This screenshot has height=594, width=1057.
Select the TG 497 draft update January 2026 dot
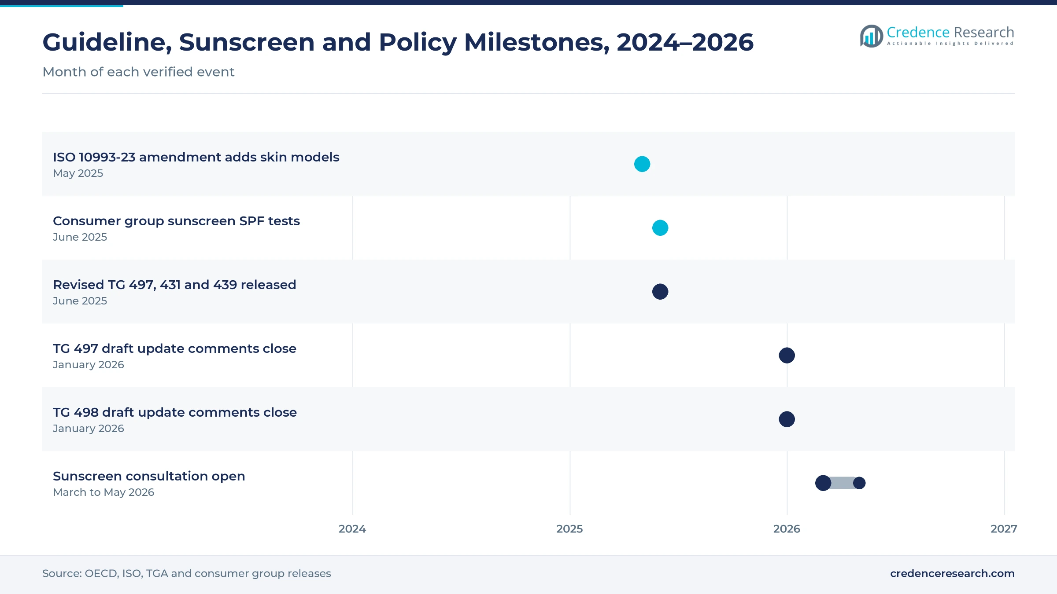[787, 356]
